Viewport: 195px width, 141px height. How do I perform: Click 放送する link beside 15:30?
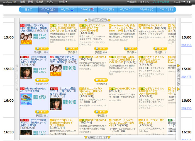[186, 77]
